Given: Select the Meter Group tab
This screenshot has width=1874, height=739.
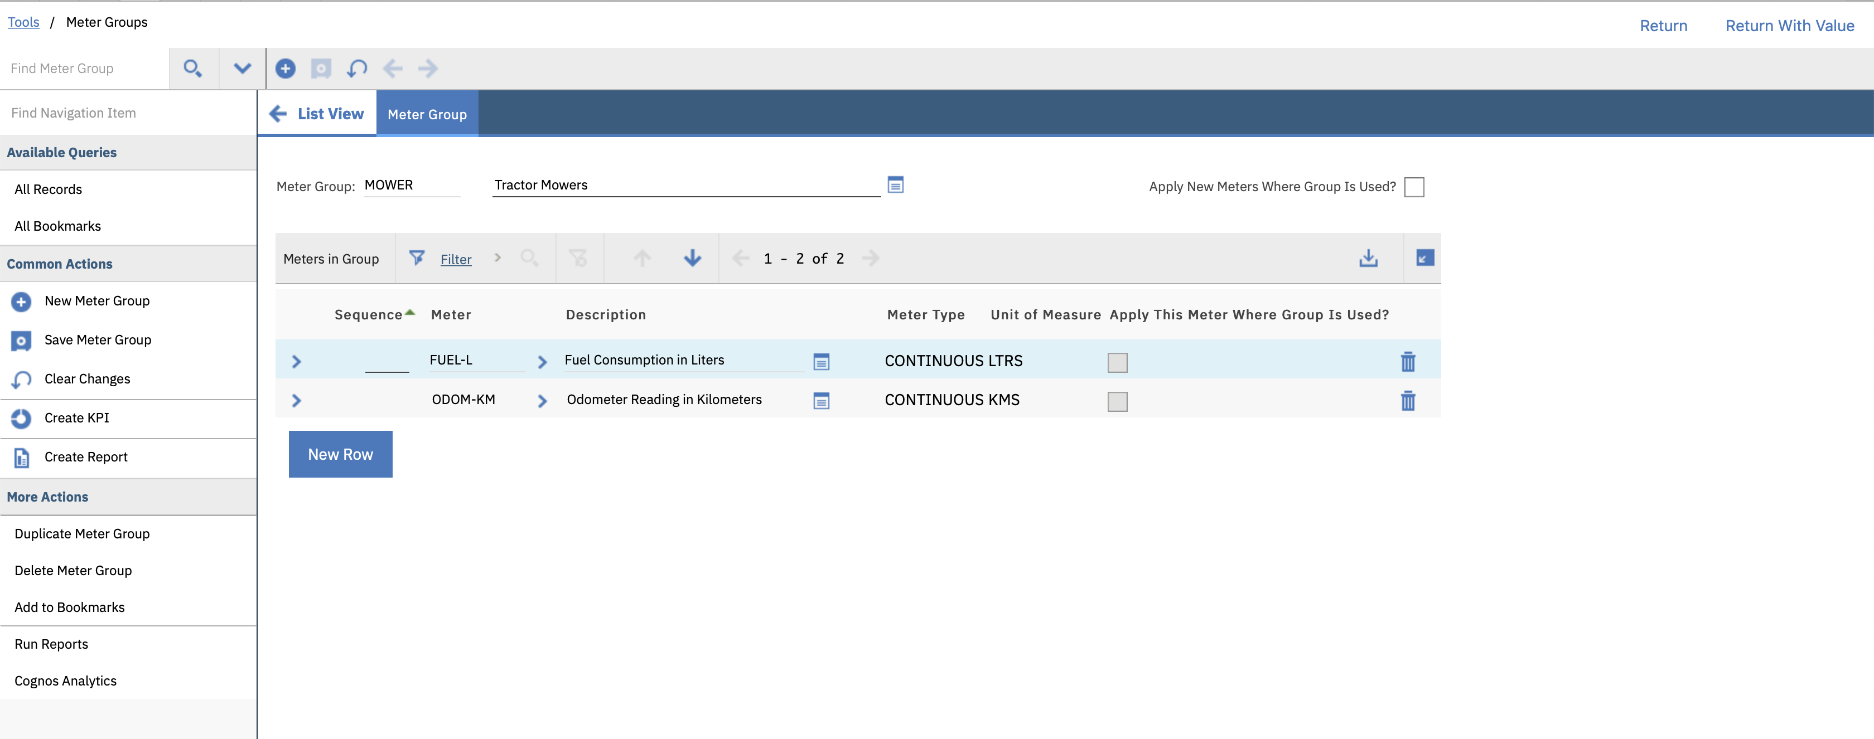Looking at the screenshot, I should click(x=427, y=114).
